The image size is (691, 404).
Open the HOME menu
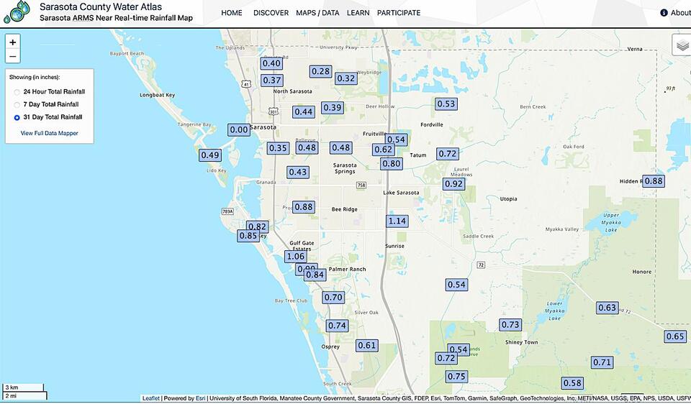[x=231, y=13]
